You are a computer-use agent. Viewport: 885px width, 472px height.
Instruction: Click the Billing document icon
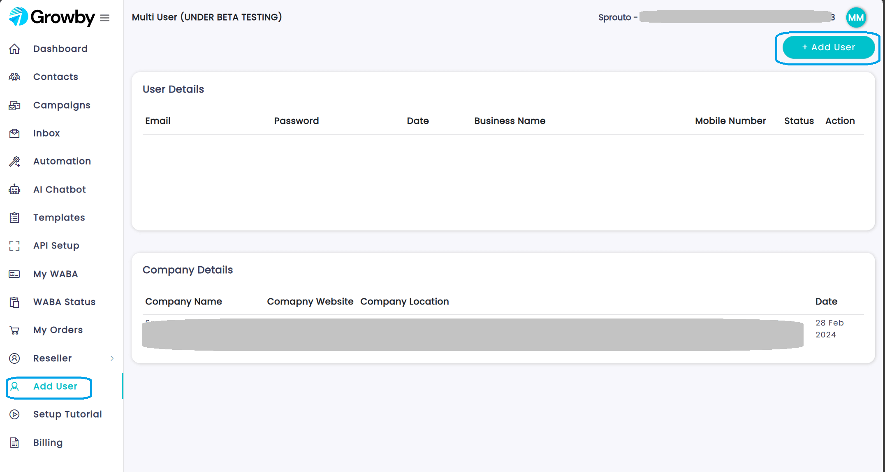tap(14, 443)
